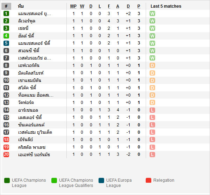
Task: Click the red Relegation legend swatch
Action: click(x=149, y=180)
